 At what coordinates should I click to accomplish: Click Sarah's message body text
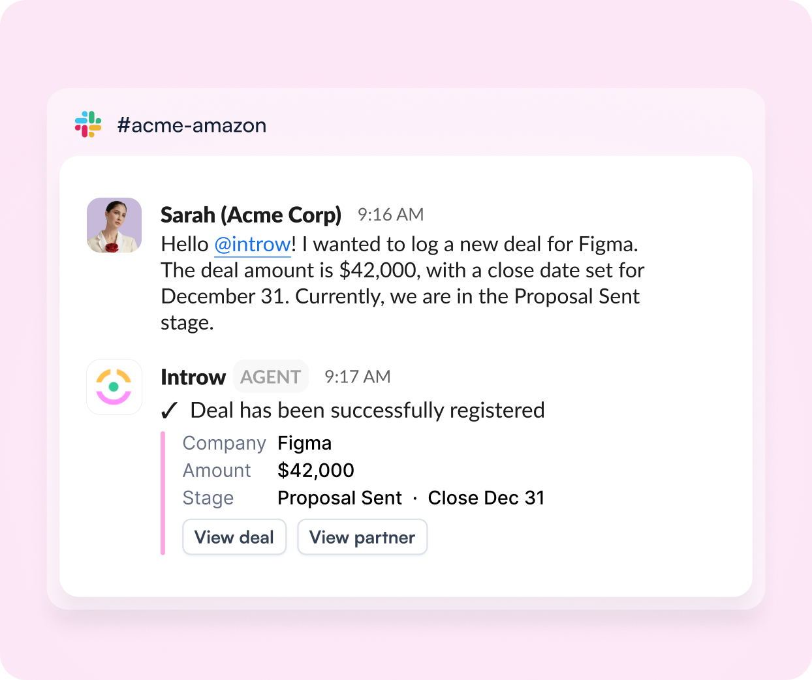(403, 283)
